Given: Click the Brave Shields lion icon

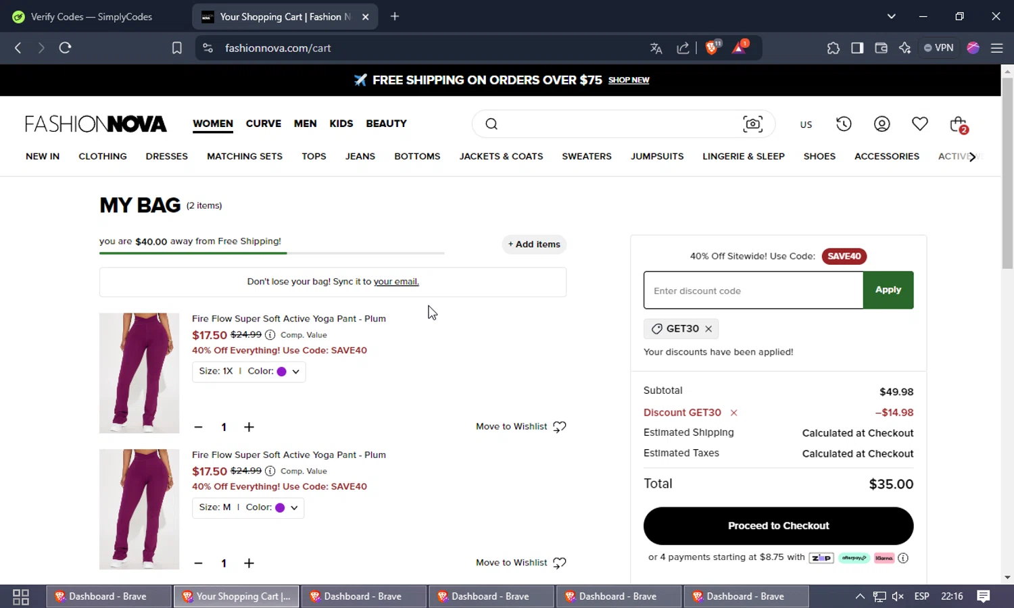Looking at the screenshot, I should pyautogui.click(x=713, y=47).
